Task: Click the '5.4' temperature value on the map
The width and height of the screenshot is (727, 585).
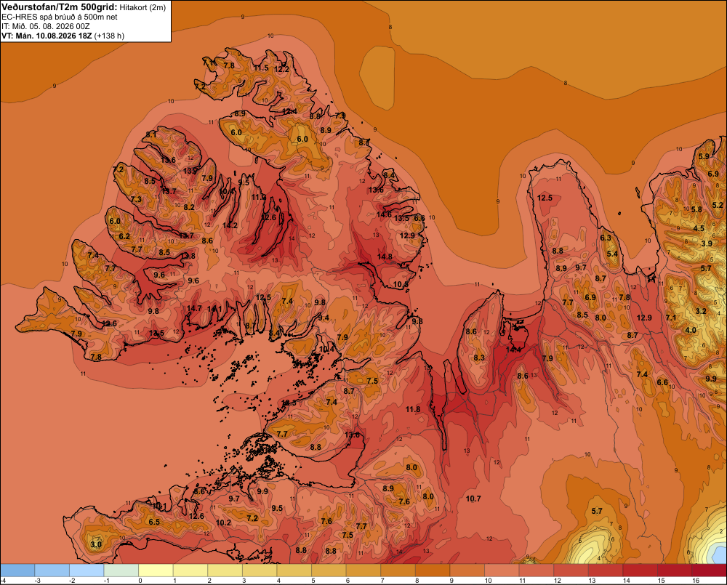Action: point(612,254)
